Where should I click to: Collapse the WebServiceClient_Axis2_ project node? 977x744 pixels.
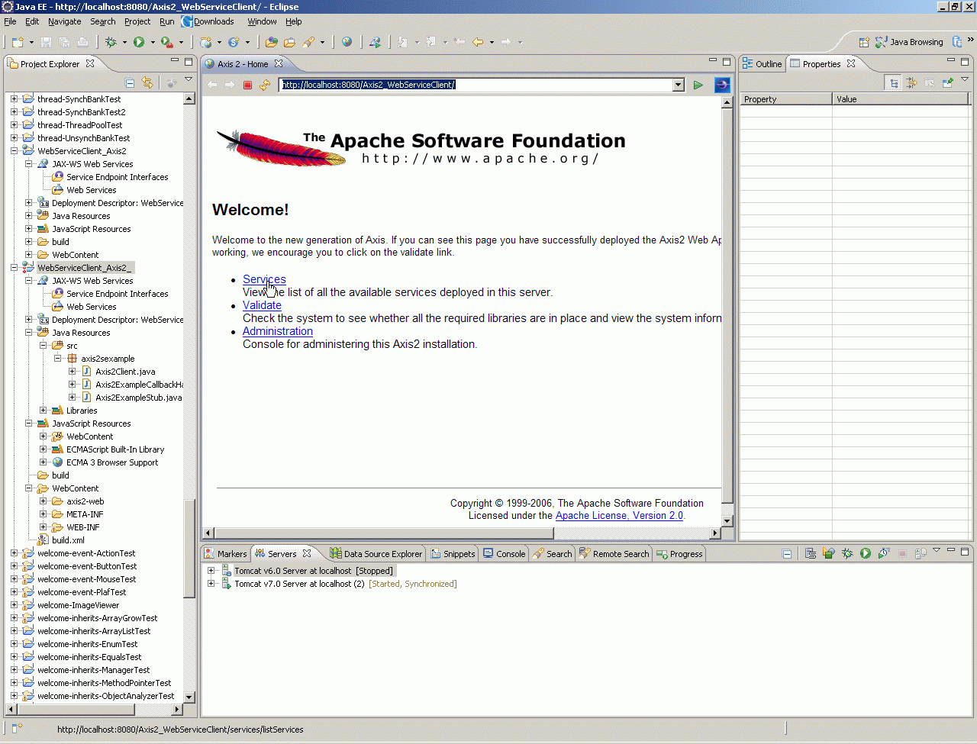pyautogui.click(x=15, y=268)
